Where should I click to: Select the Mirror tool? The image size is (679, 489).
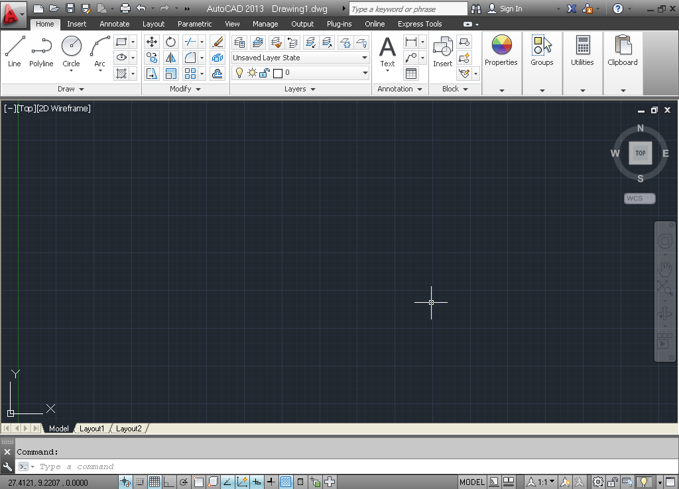[169, 58]
